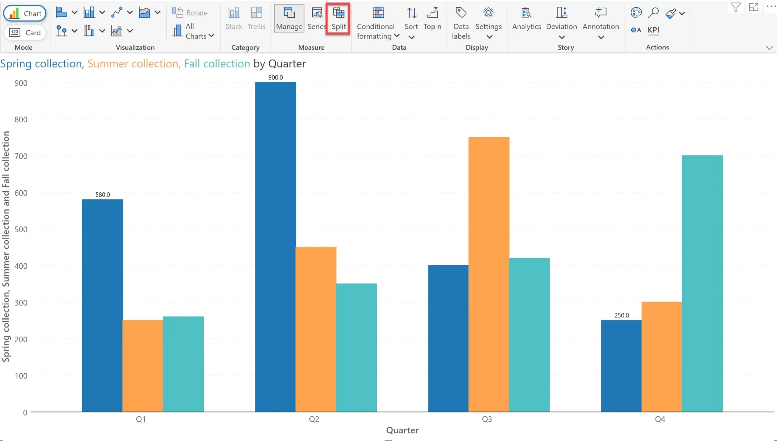Select the bar chart icon
The height and width of the screenshot is (441, 777).
pos(61,12)
